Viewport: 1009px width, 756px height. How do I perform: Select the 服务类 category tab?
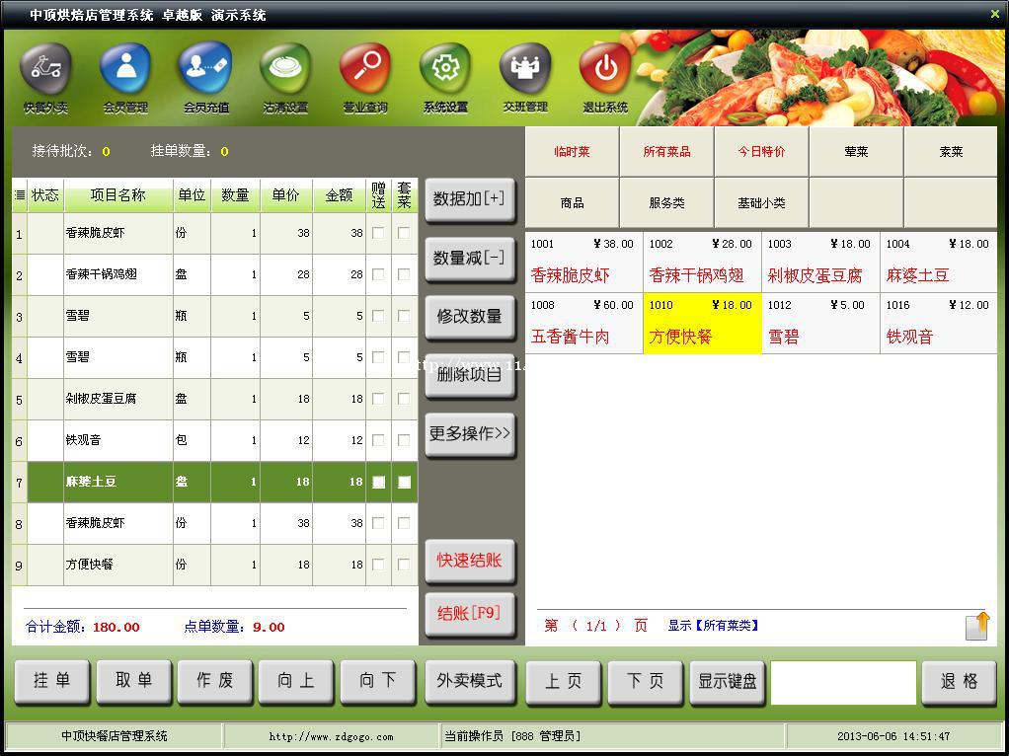[666, 202]
